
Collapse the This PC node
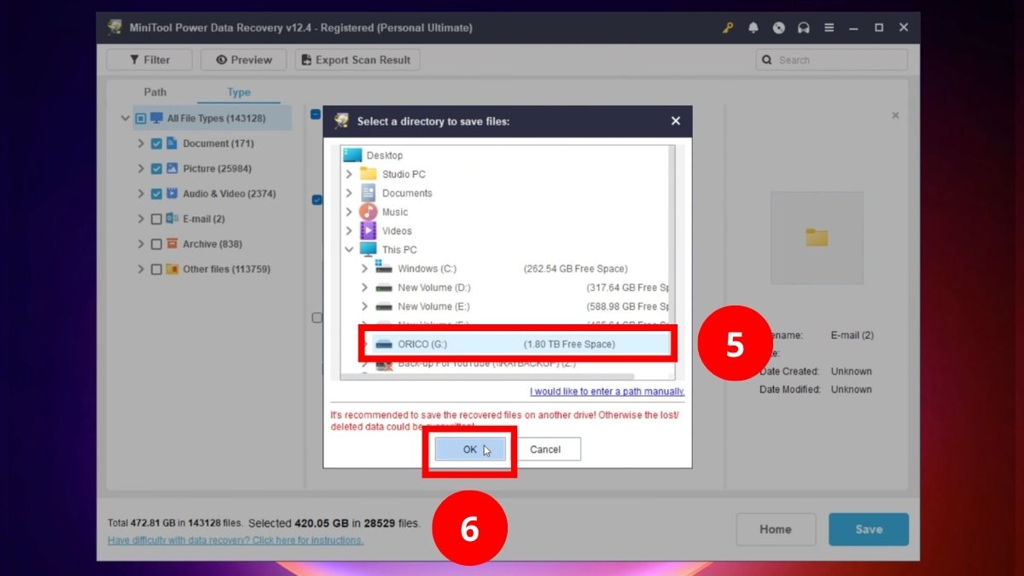point(348,250)
